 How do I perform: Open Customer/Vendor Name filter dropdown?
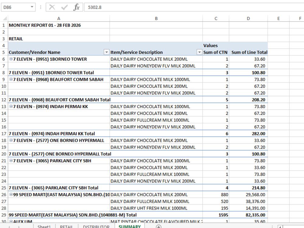pos(106,52)
